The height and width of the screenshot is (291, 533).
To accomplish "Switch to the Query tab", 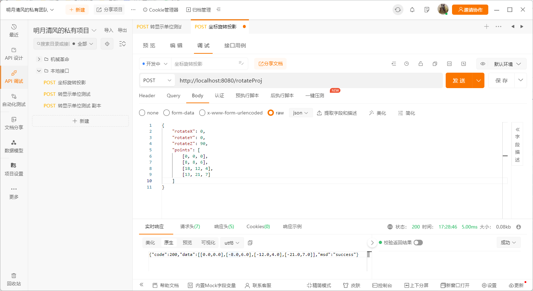I will coord(174,95).
